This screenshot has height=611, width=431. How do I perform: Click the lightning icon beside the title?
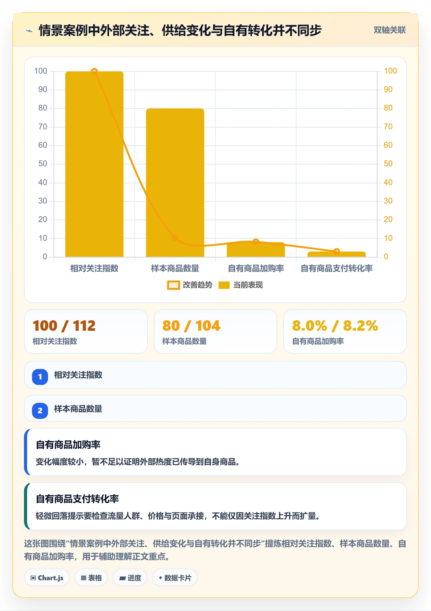click(29, 31)
